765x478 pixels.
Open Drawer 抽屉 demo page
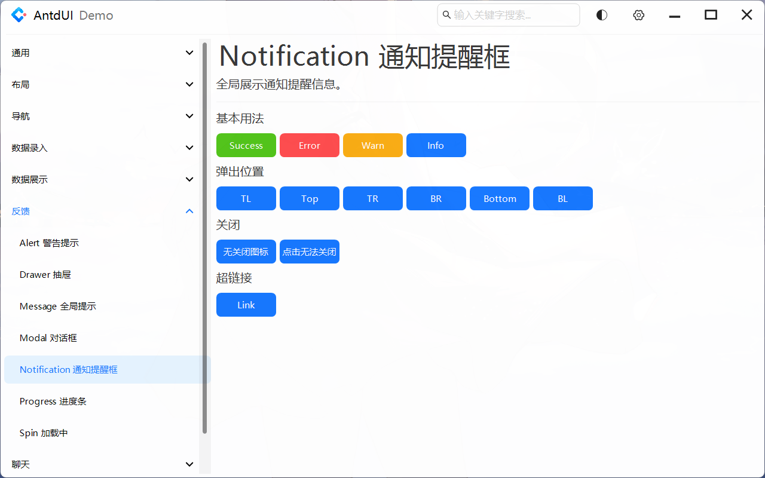pyautogui.click(x=45, y=274)
